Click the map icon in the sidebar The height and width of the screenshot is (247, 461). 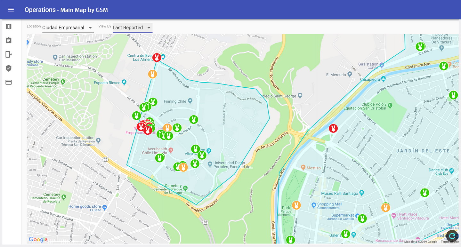tap(9, 27)
